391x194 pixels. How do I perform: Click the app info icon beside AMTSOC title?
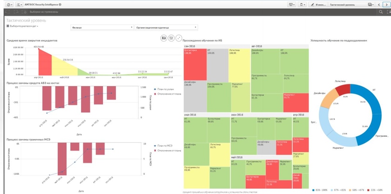(60, 4)
